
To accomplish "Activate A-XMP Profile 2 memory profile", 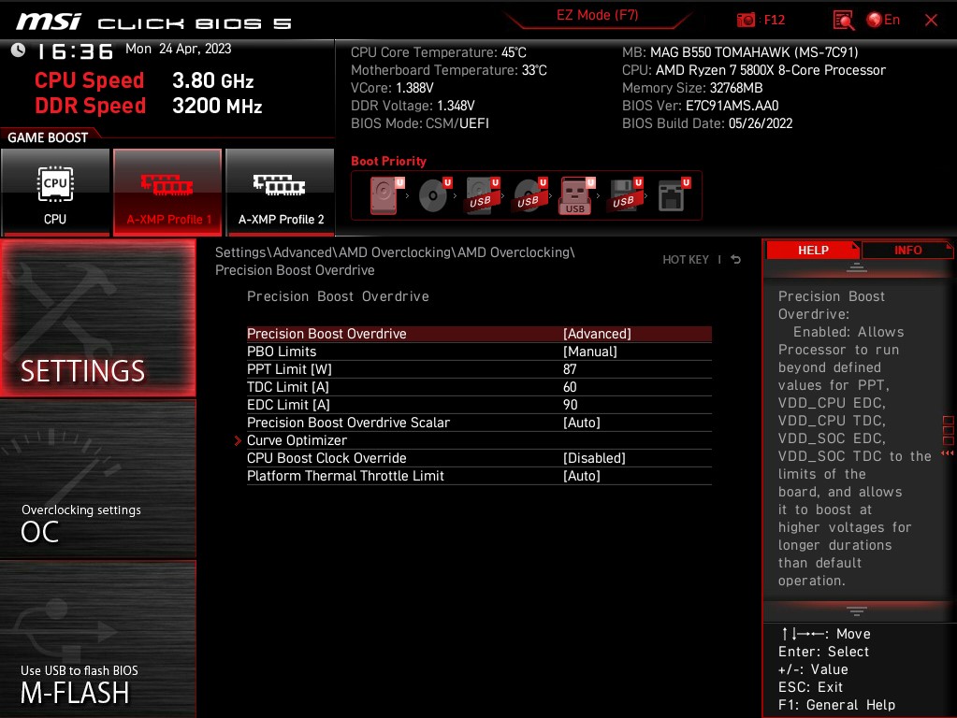I will (x=280, y=192).
